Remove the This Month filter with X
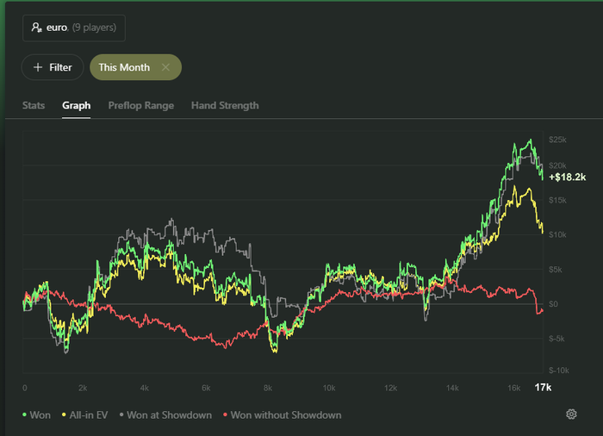 (x=165, y=67)
